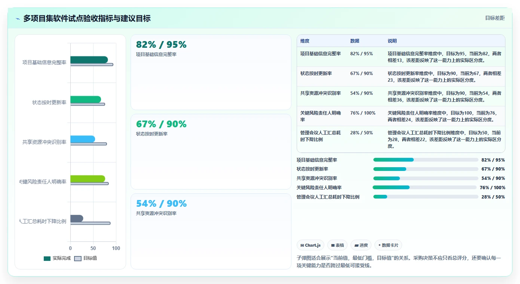The image size is (520, 284).
Task: Click the progress bar for 项目基础信息完整率
Action: click(426, 160)
